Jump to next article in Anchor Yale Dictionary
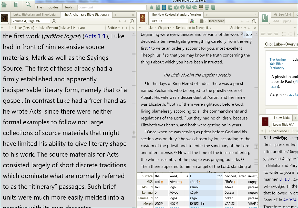Image resolution: width=298 pixels, height=208 pixels. coord(126,28)
